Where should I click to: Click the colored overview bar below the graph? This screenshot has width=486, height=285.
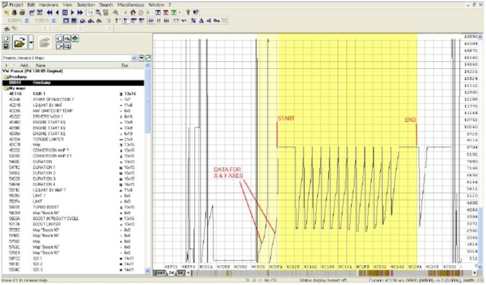point(316,272)
